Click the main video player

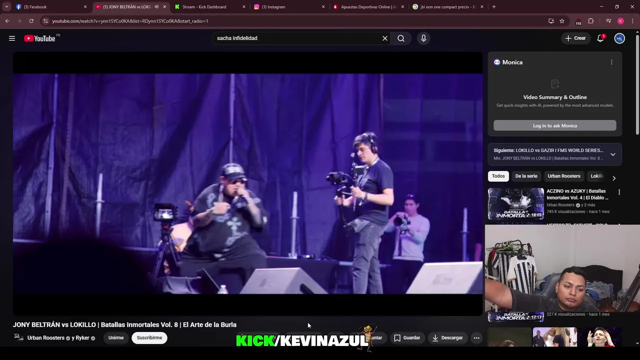pos(248,184)
